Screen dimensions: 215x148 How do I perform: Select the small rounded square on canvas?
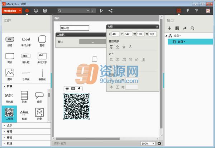pos(95,59)
